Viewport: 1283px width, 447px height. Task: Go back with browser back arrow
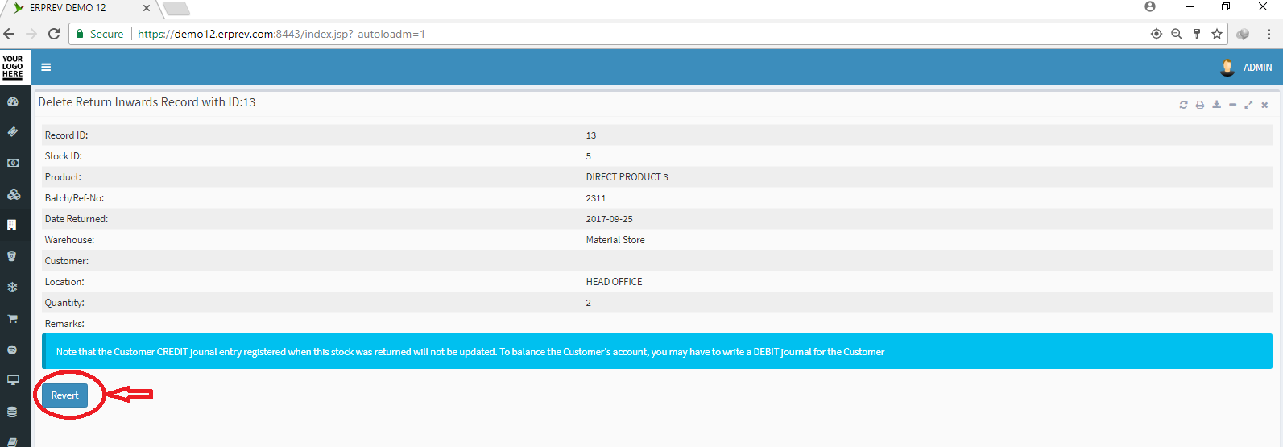(x=9, y=34)
